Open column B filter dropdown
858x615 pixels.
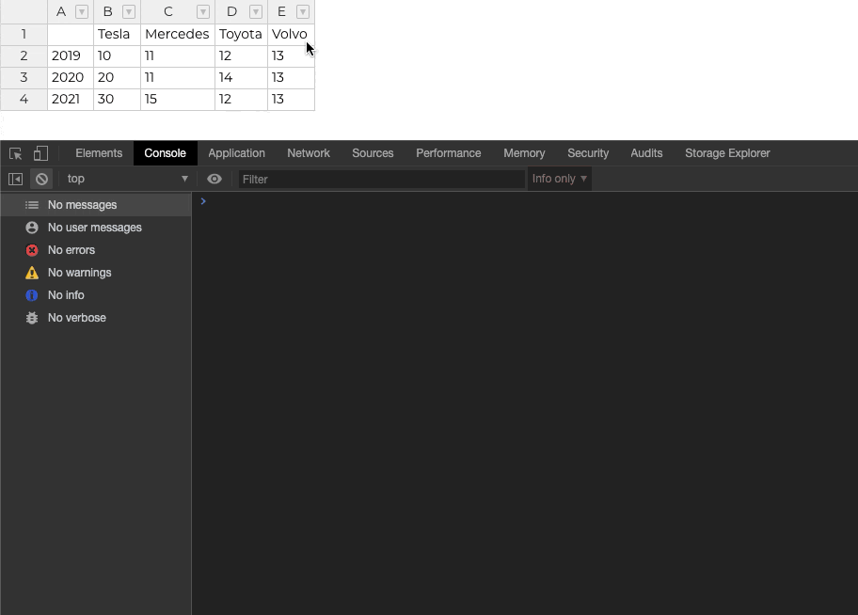pos(129,11)
